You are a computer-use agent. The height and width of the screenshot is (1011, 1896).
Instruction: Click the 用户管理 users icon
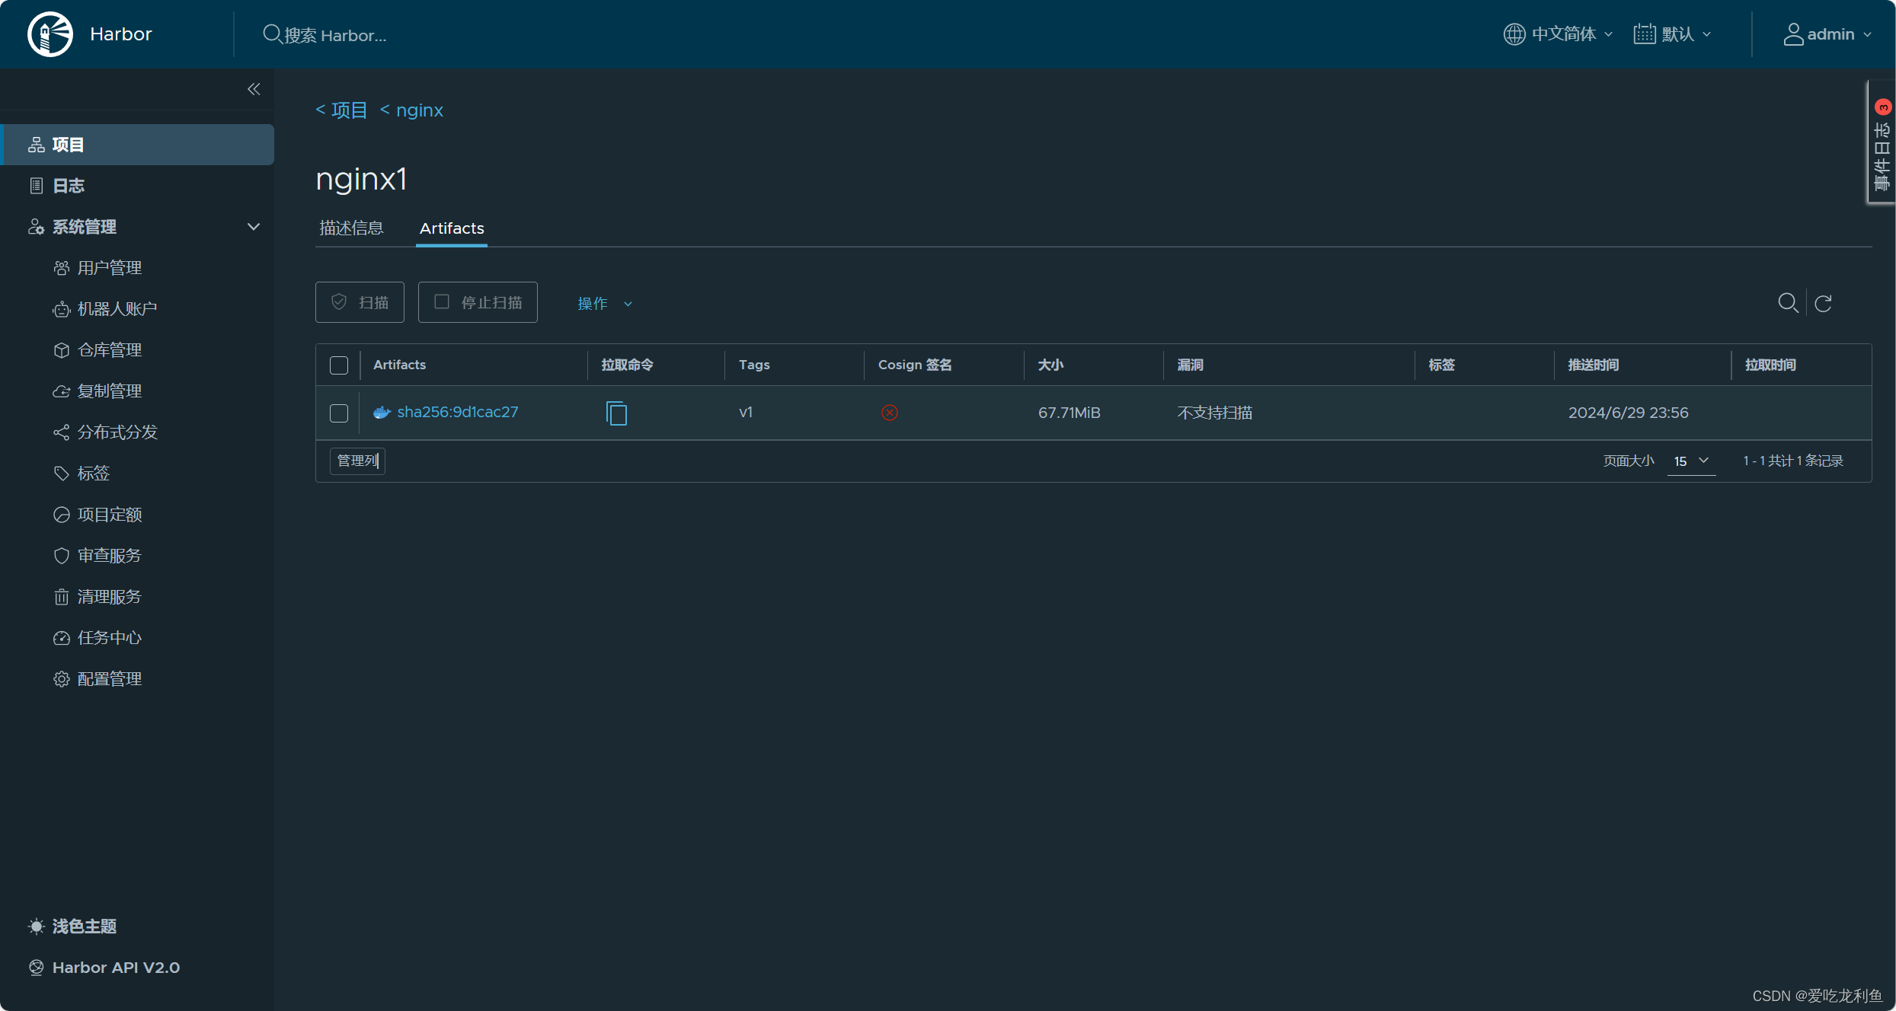point(62,268)
